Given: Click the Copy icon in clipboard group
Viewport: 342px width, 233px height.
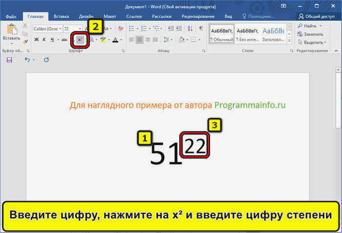Looking at the screenshot, I should (25, 34).
